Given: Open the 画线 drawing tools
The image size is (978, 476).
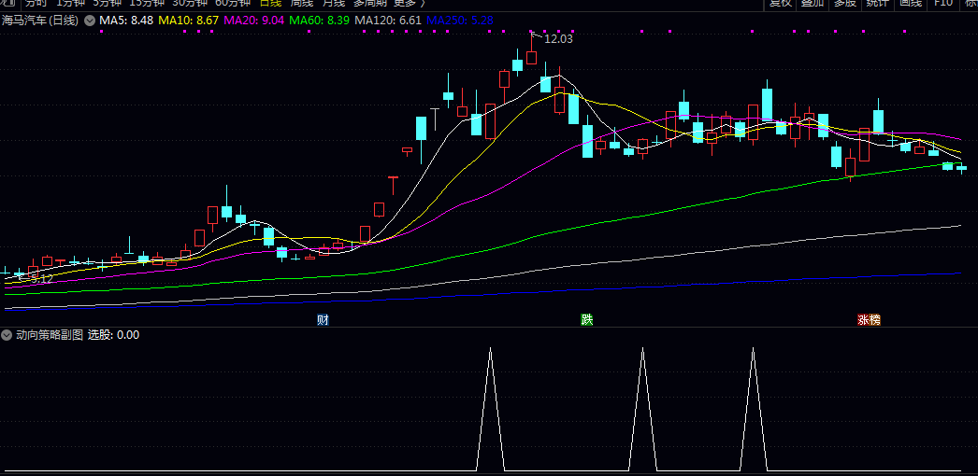Looking at the screenshot, I should [910, 4].
